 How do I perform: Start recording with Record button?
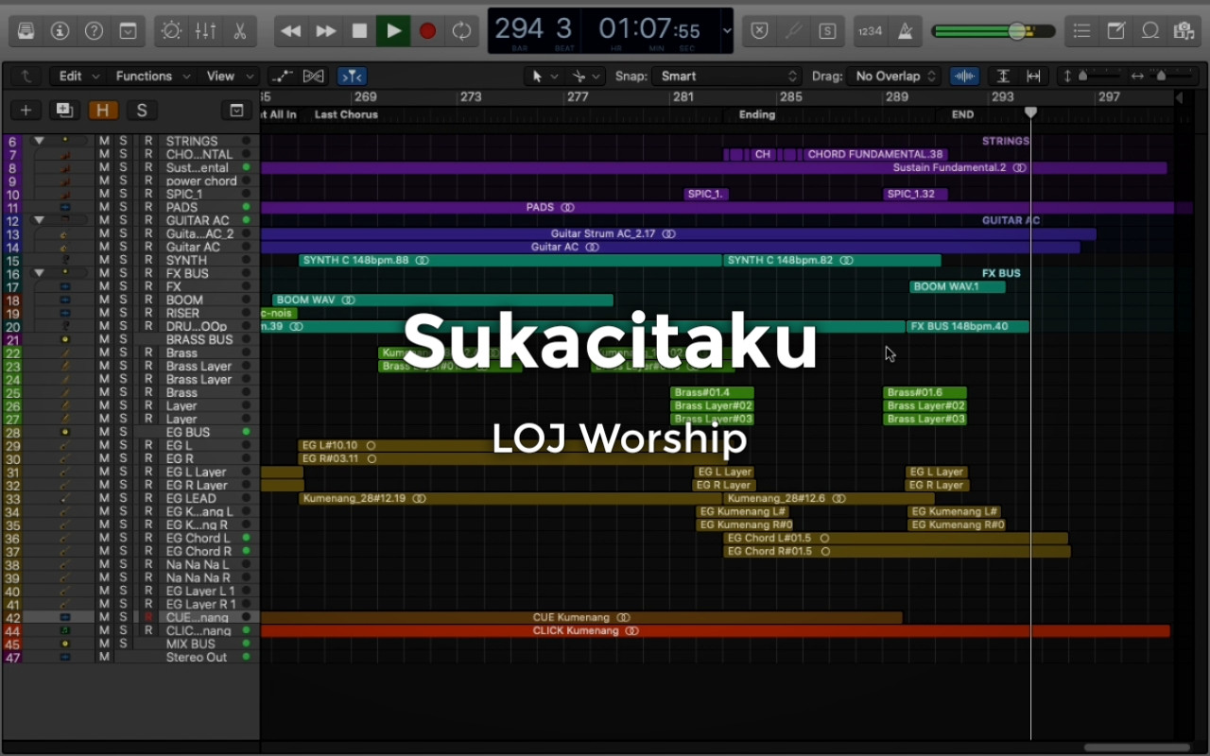[427, 30]
